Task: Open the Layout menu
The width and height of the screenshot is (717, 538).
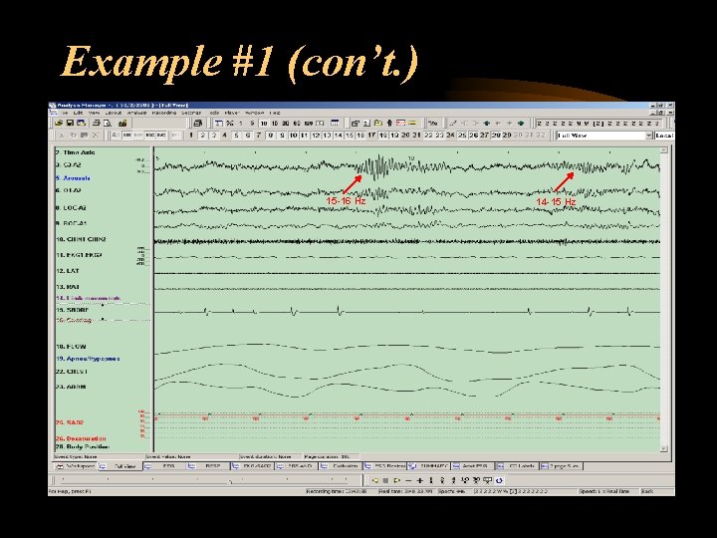Action: [x=113, y=113]
